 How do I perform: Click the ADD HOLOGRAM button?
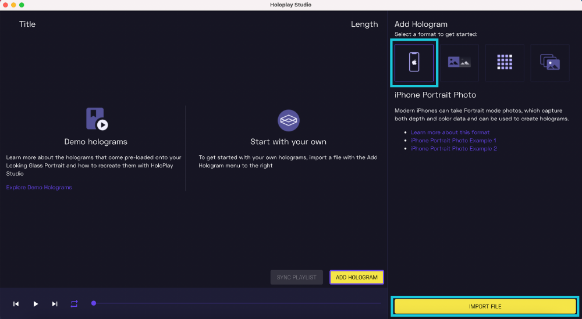pos(357,277)
